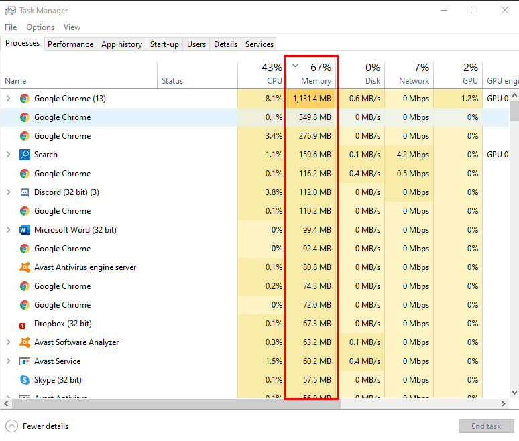Select the Processes tab
The height and width of the screenshot is (441, 519).
(x=22, y=43)
